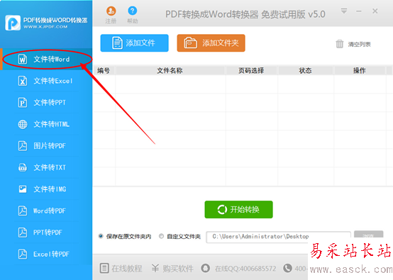The image size is (393, 280).
Task: Click the 页码选择 column header
Action: coord(251,71)
